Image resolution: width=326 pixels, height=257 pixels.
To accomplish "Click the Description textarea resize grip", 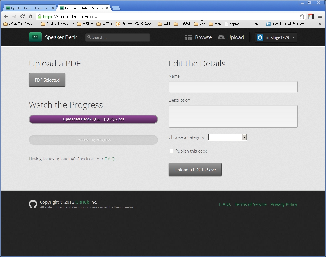I will [x=296, y=126].
